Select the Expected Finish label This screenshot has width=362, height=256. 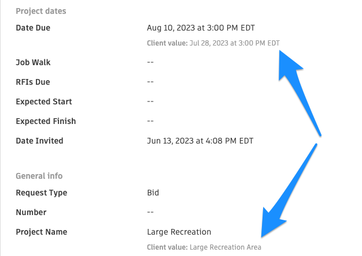pyautogui.click(x=46, y=121)
